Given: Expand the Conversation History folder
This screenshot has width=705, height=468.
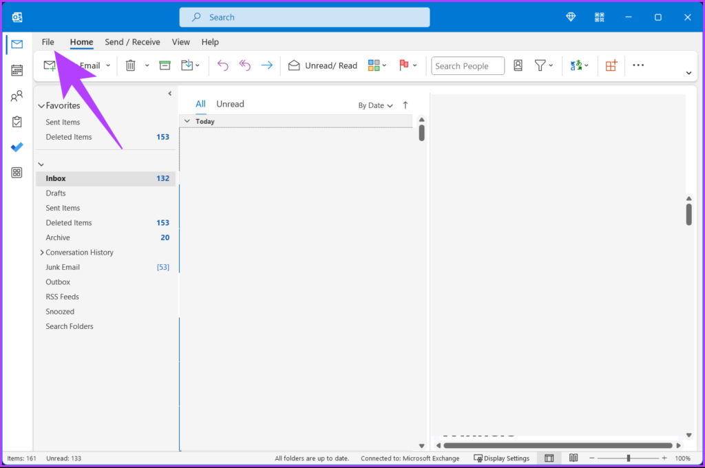Looking at the screenshot, I should tap(42, 253).
